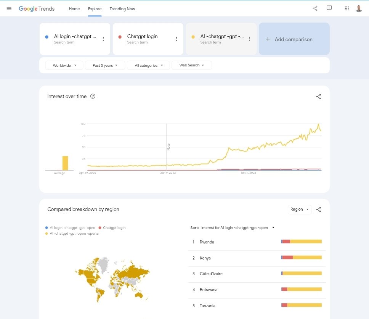The width and height of the screenshot is (369, 319).
Task: Open the hamburger main menu
Action: coord(9,9)
